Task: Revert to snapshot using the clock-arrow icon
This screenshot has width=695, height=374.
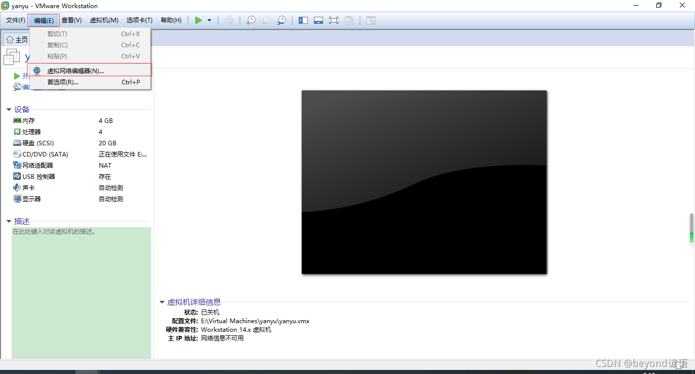Action: pyautogui.click(x=266, y=20)
